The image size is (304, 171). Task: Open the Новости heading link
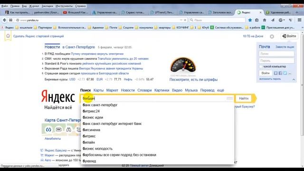pos(52,47)
